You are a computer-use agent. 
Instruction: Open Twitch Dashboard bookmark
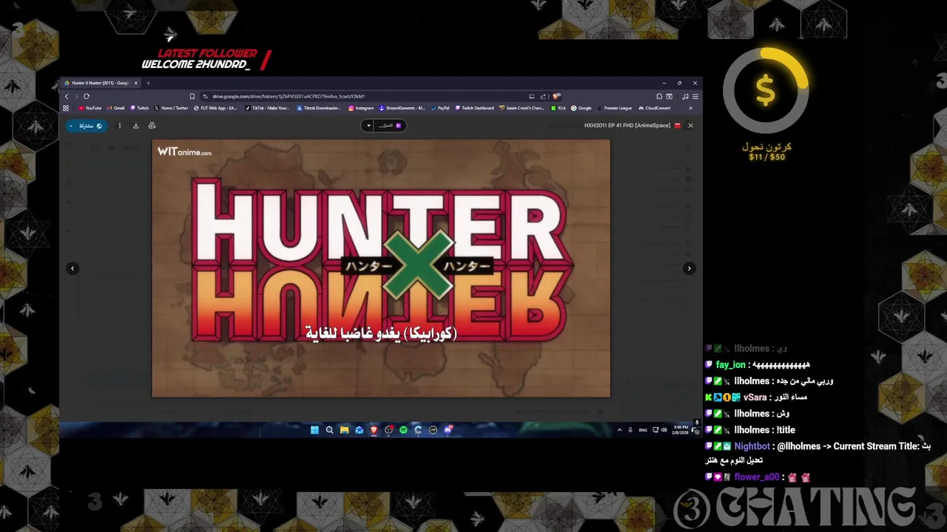click(x=474, y=108)
